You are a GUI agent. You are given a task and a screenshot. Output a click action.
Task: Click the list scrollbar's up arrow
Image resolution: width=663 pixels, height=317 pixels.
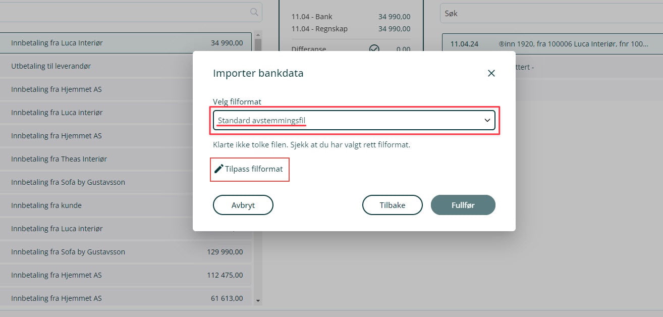258,35
